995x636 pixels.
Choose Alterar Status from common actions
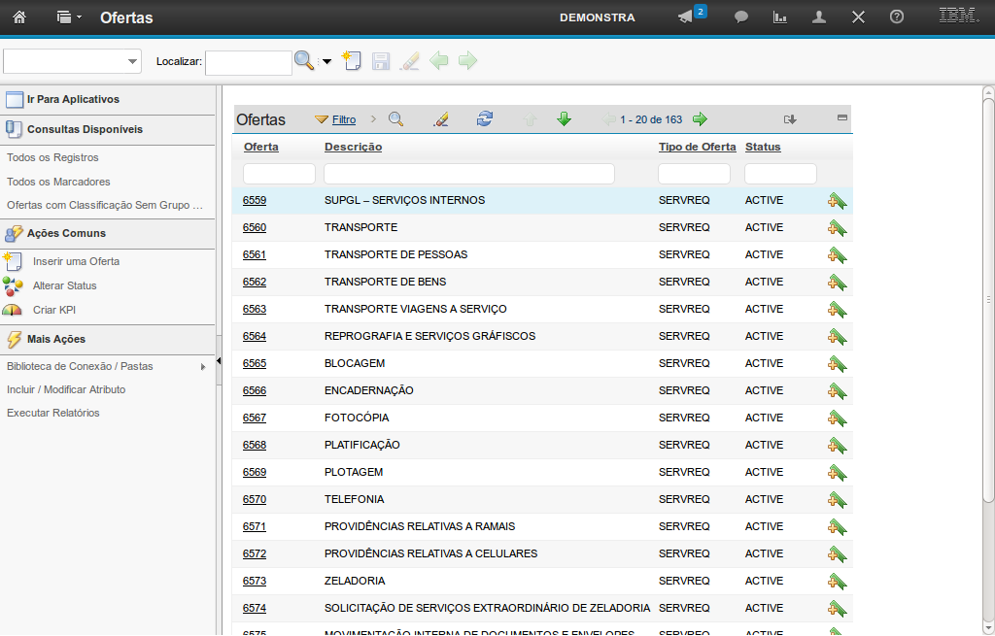click(64, 285)
